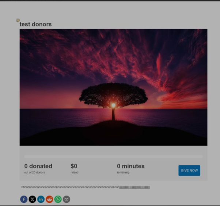Share campaign on X (Twitter)
This screenshot has width=220, height=206.
click(x=32, y=199)
